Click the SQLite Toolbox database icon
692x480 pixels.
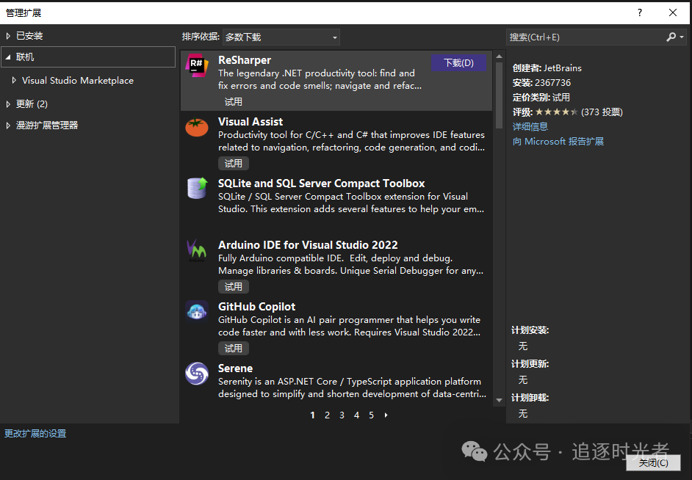[197, 189]
